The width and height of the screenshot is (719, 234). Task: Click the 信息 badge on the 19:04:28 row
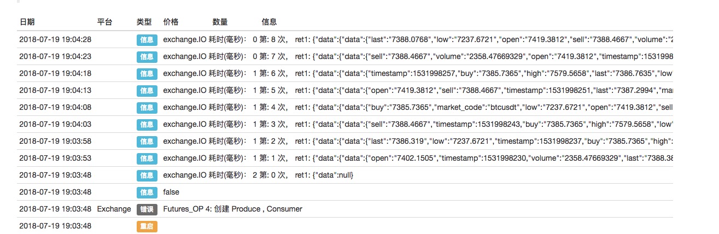point(147,39)
